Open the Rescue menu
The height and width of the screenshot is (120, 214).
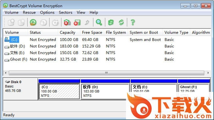(x=29, y=12)
